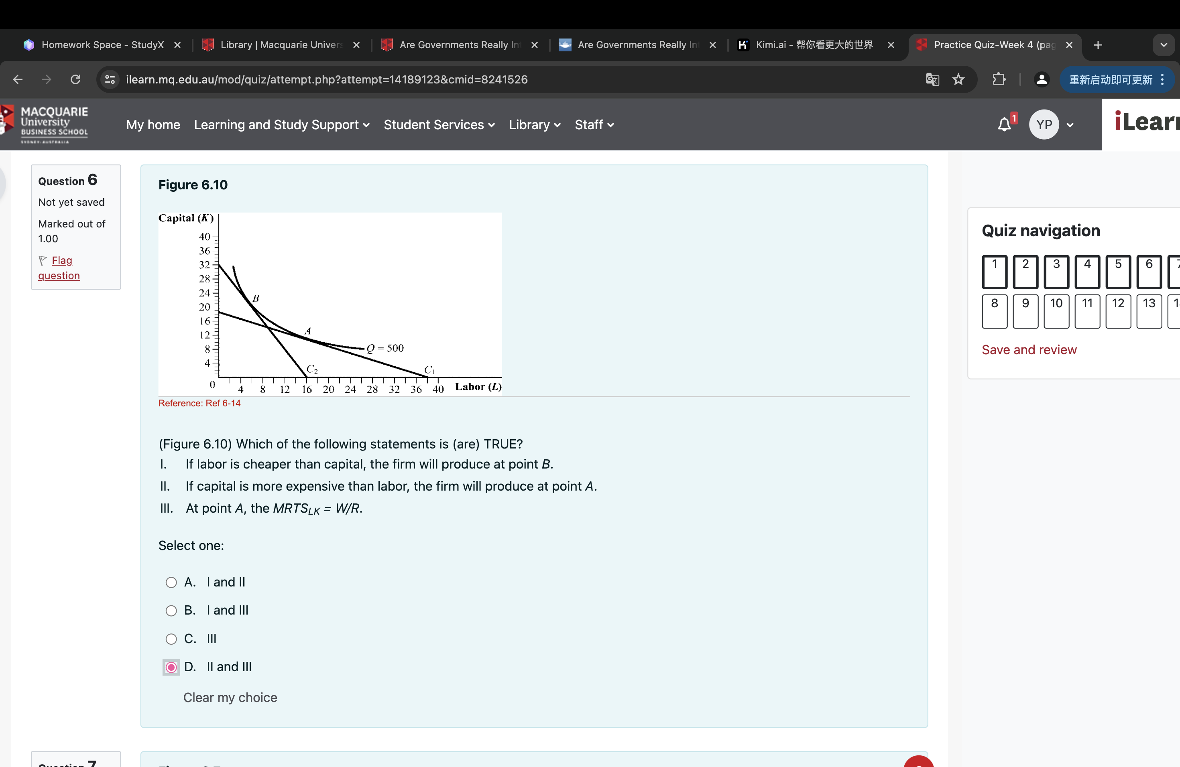Viewport: 1180px width, 767px height.
Task: Select option C. III
Action: tap(171, 639)
